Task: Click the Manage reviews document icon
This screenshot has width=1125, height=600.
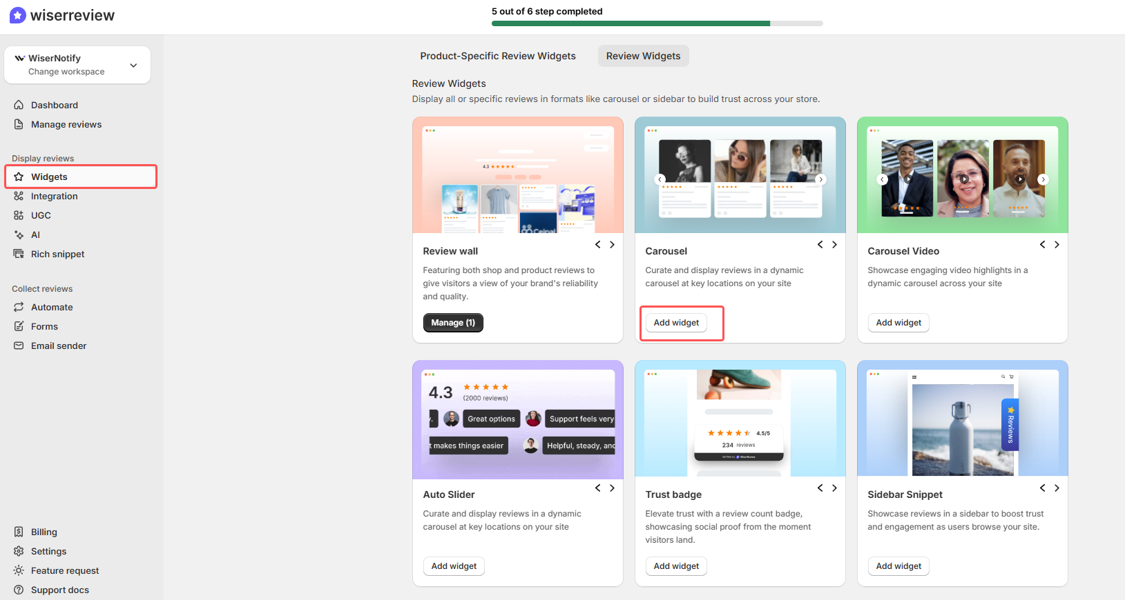Action: [x=19, y=124]
